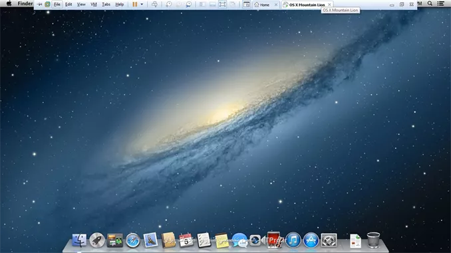Image resolution: width=451 pixels, height=253 pixels.
Task: Open the File menu
Action: click(57, 4)
